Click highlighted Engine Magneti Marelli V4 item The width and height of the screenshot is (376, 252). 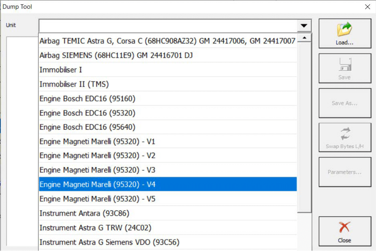[97, 184]
